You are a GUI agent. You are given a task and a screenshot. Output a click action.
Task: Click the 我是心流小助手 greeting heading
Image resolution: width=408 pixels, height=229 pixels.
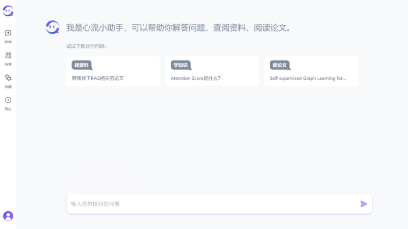179,27
